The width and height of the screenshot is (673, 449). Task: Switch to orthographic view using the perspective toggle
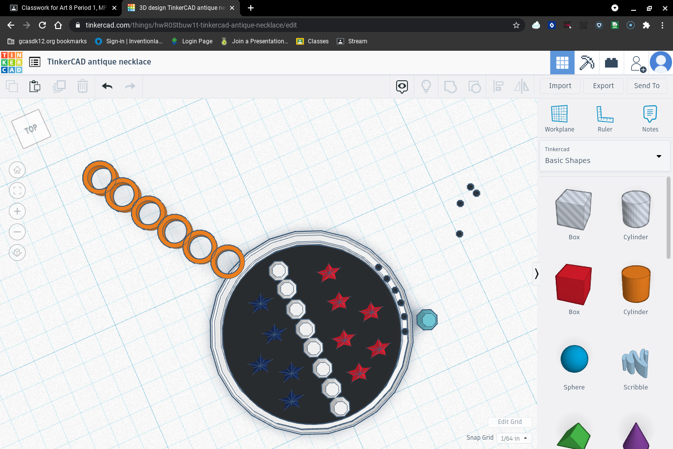click(17, 253)
